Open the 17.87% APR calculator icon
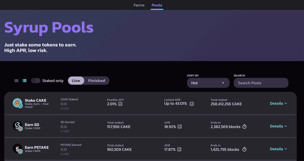 [x=179, y=149]
